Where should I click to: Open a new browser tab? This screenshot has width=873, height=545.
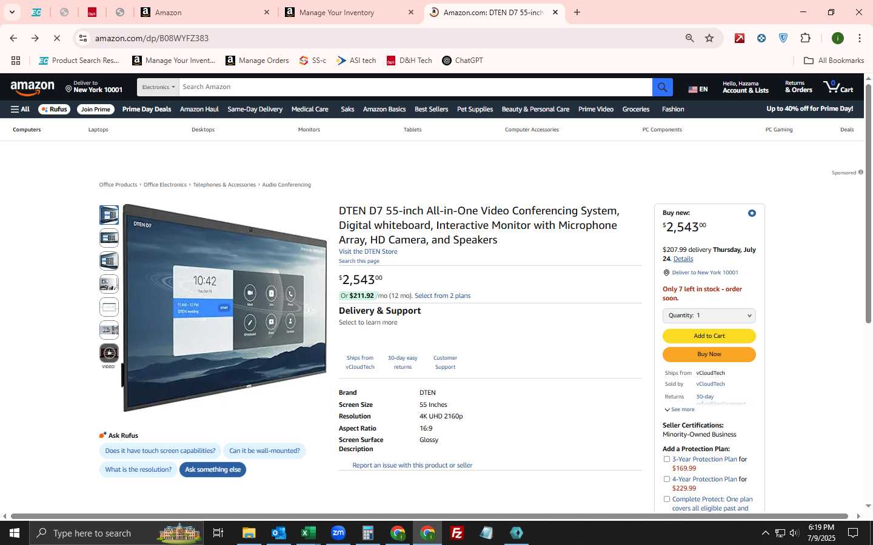577,12
